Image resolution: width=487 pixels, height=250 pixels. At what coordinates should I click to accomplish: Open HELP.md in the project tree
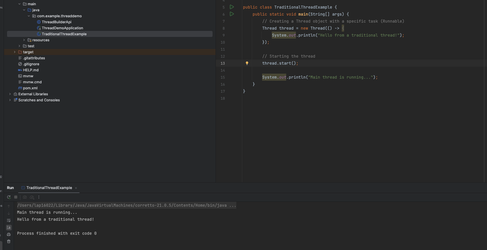(31, 70)
